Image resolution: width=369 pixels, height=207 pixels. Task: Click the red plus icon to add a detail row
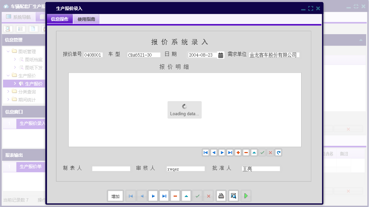238,152
